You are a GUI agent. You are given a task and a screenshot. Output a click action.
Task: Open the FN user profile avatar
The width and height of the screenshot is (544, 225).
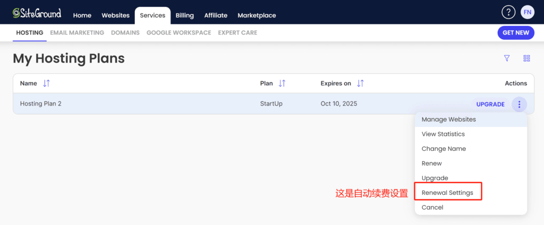(x=527, y=12)
